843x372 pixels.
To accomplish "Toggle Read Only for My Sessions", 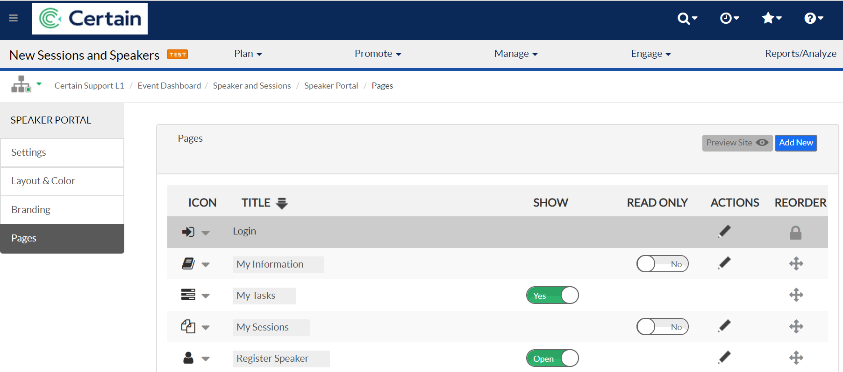I will [663, 327].
